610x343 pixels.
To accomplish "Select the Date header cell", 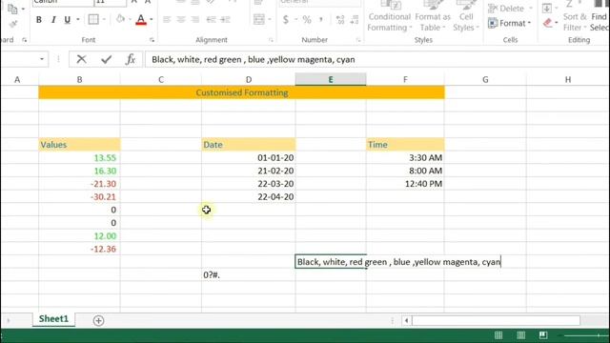I will pyautogui.click(x=249, y=145).
